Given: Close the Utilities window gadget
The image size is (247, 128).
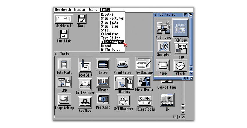Looking at the screenshot, I should pyautogui.click(x=155, y=15).
